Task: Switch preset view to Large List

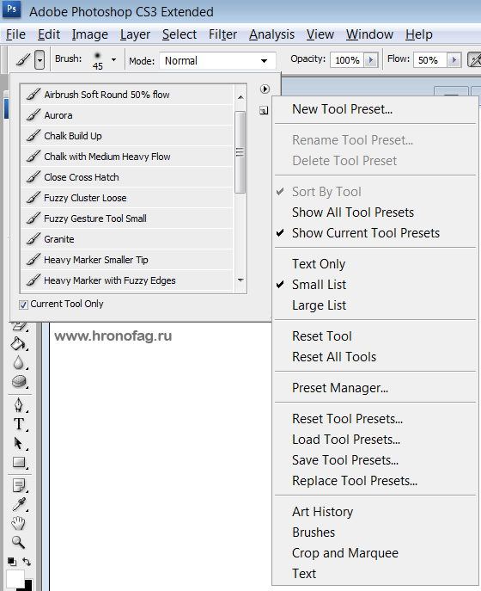Action: (319, 305)
